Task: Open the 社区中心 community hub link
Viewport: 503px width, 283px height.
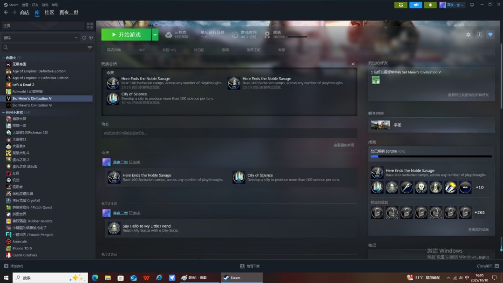Action: pos(170,50)
